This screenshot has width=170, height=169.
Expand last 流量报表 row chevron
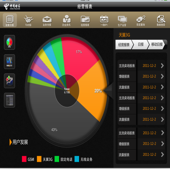(162, 155)
